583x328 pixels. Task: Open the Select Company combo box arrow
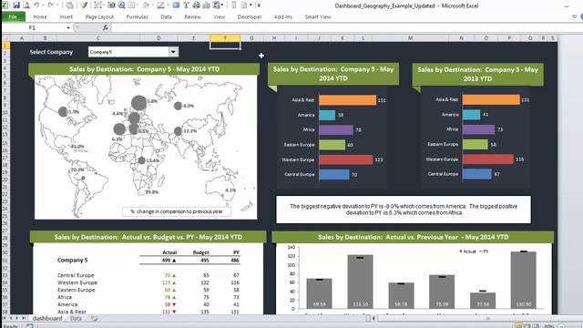pyautogui.click(x=173, y=52)
